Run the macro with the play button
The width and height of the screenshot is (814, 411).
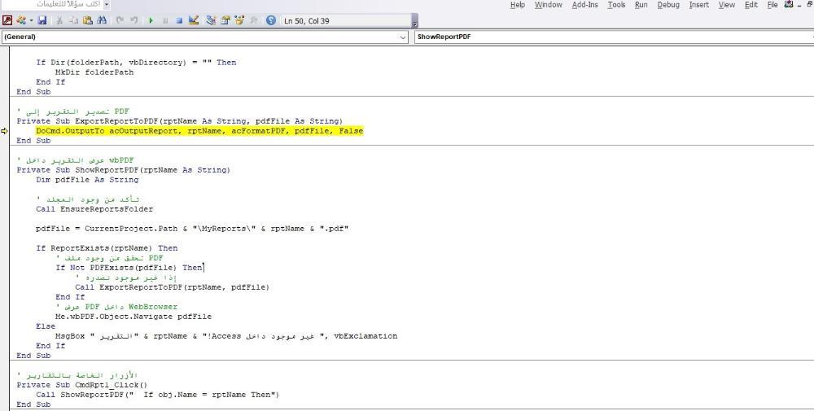tap(151, 20)
